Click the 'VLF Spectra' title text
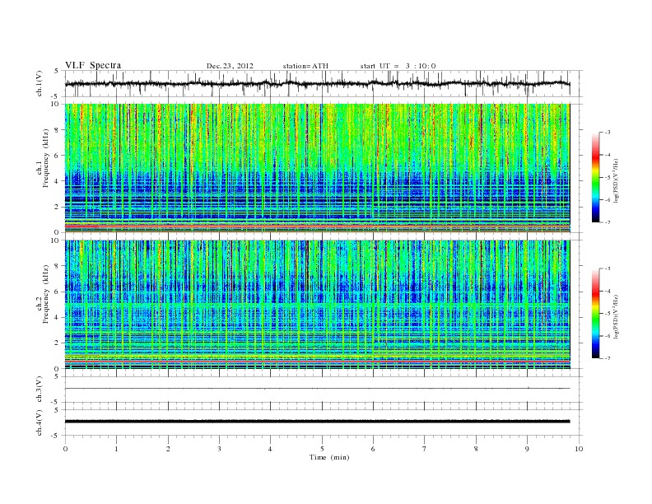 pos(93,65)
